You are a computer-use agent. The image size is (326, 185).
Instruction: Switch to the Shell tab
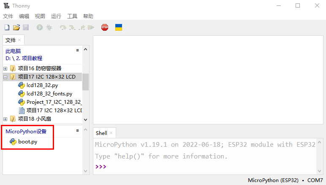coord(101,133)
